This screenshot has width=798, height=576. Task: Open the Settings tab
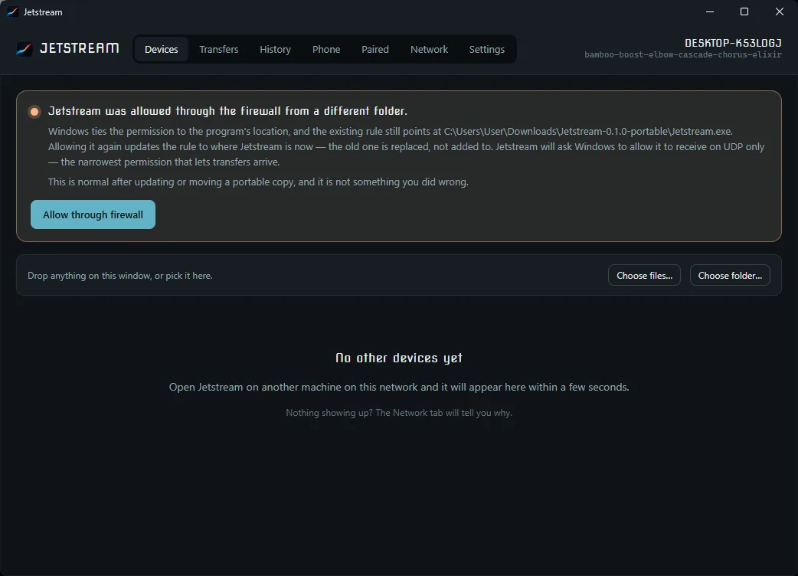pos(486,49)
